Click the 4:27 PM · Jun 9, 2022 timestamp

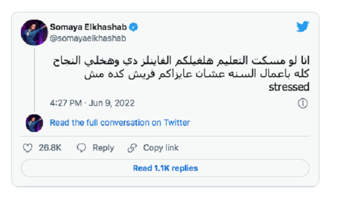click(92, 103)
